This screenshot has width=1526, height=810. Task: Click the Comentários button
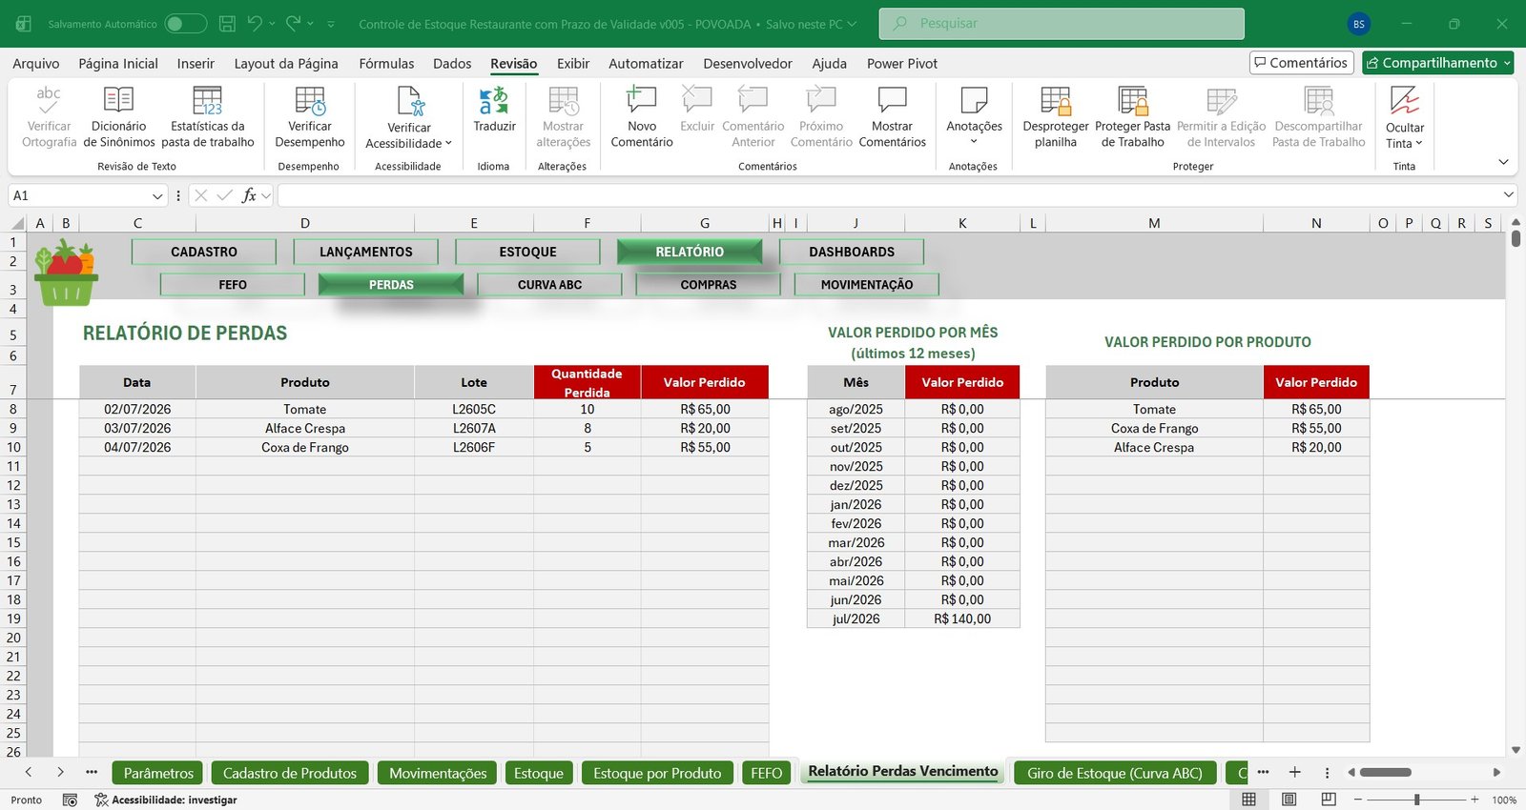(x=1302, y=63)
